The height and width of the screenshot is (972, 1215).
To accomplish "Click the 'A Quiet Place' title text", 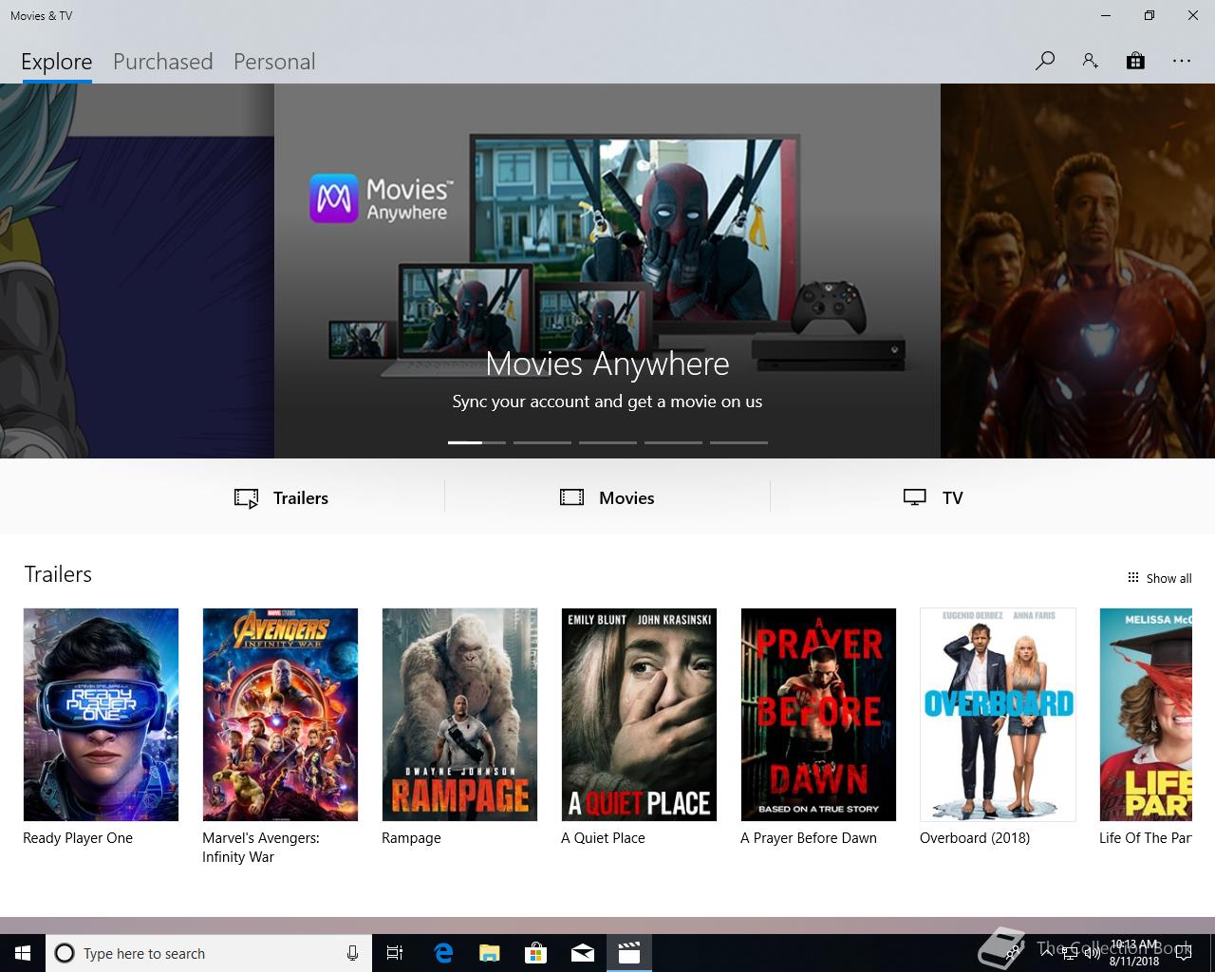I will pyautogui.click(x=603, y=838).
